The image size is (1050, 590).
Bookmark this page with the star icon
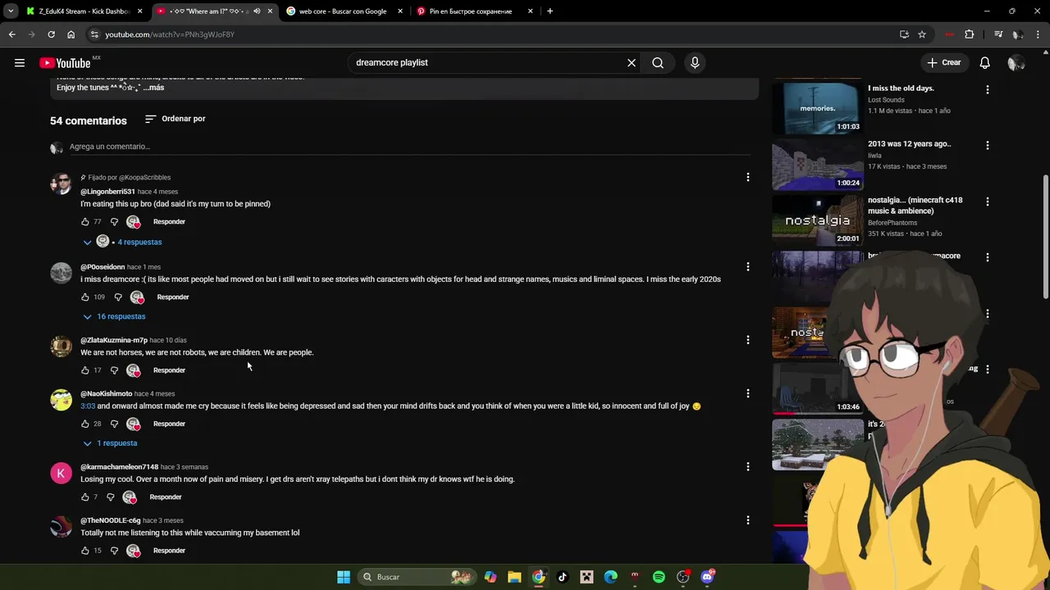(x=922, y=34)
